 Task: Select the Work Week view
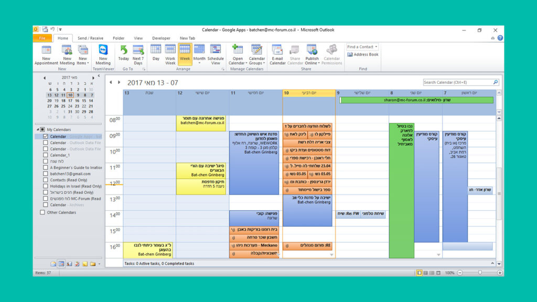pos(170,54)
